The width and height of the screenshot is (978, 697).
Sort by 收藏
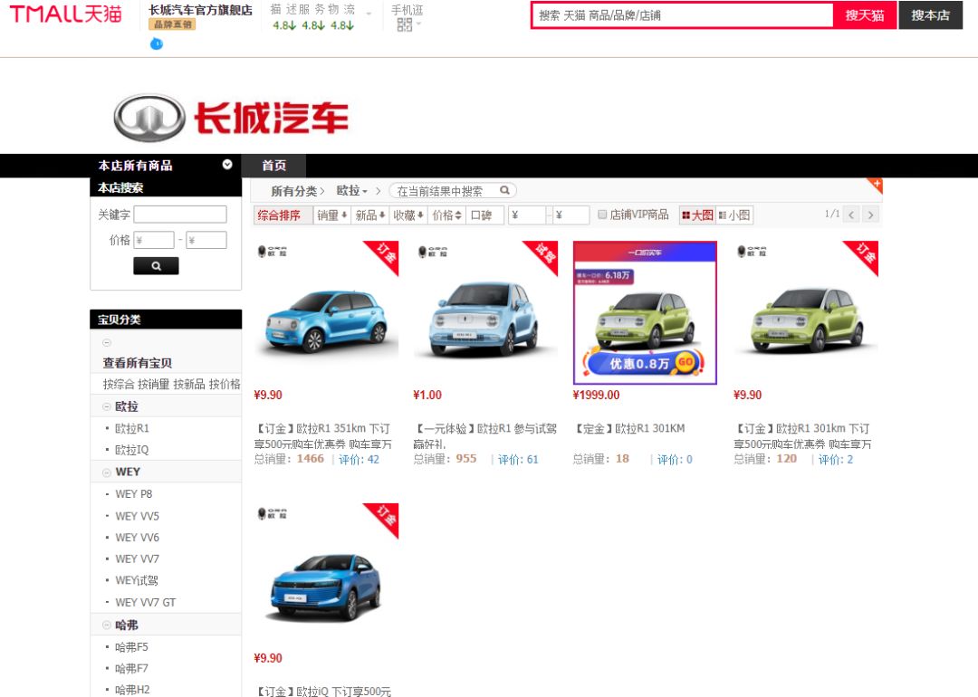407,215
